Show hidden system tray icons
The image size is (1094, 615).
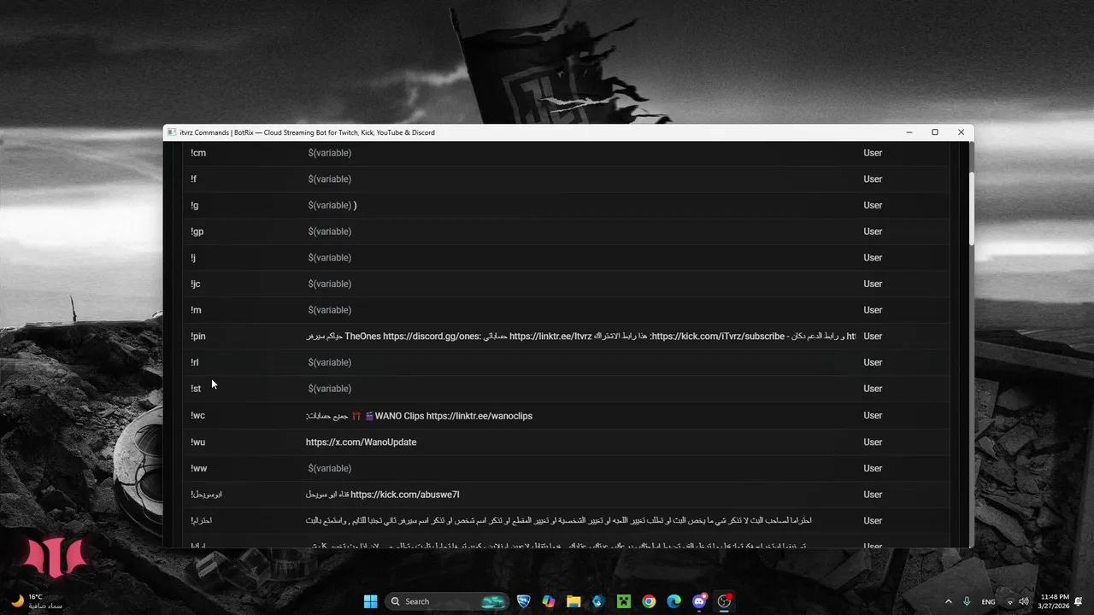point(948,601)
